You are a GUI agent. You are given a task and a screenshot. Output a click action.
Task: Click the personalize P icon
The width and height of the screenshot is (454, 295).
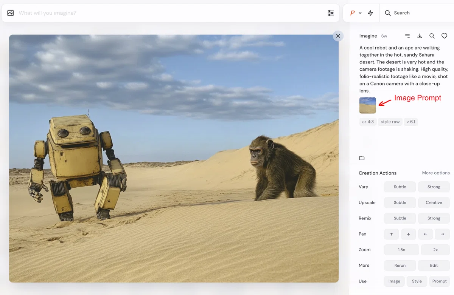[352, 13]
